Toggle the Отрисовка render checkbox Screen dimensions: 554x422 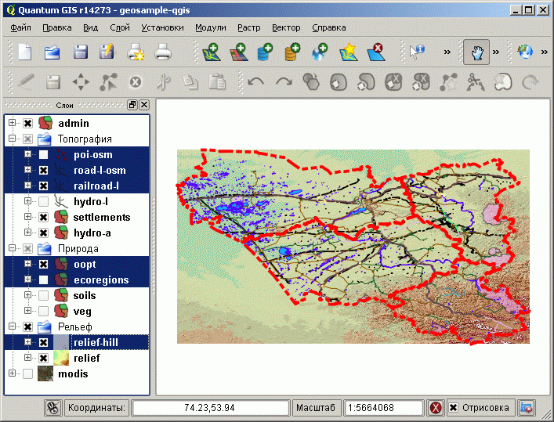coord(454,408)
